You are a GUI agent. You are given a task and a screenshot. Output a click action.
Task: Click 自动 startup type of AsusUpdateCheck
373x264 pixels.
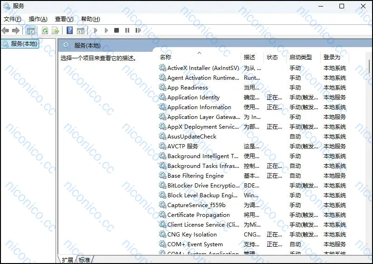pos(295,136)
